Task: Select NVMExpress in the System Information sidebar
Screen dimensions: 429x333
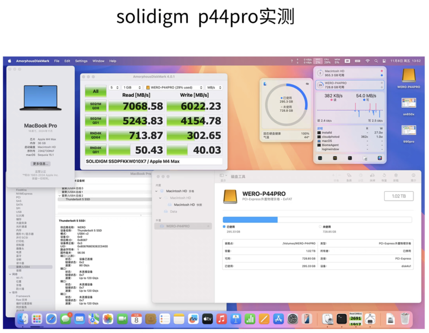Action: coord(24,194)
